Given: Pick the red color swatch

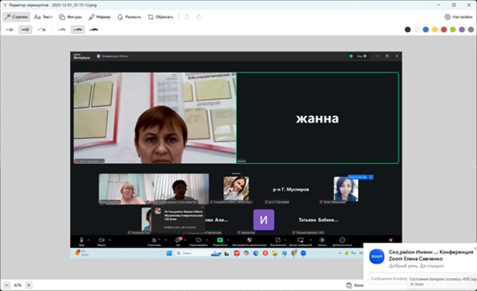Looking at the screenshot, I should (x=444, y=29).
